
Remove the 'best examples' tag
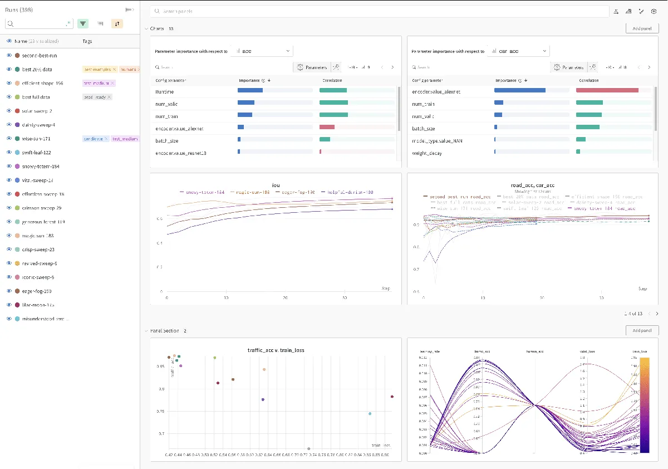point(114,70)
